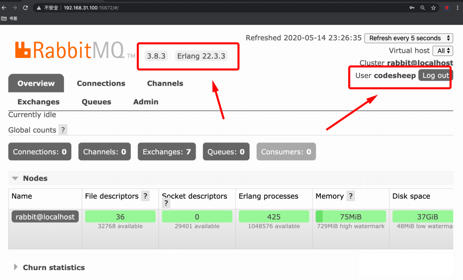Screen dimensions: 463x280
Task: Click help icon beside File descriptors
Action: 146,196
